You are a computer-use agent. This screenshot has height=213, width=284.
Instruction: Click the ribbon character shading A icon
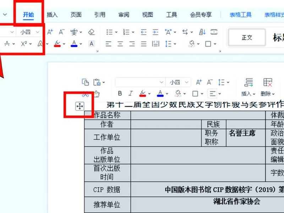coord(92,44)
